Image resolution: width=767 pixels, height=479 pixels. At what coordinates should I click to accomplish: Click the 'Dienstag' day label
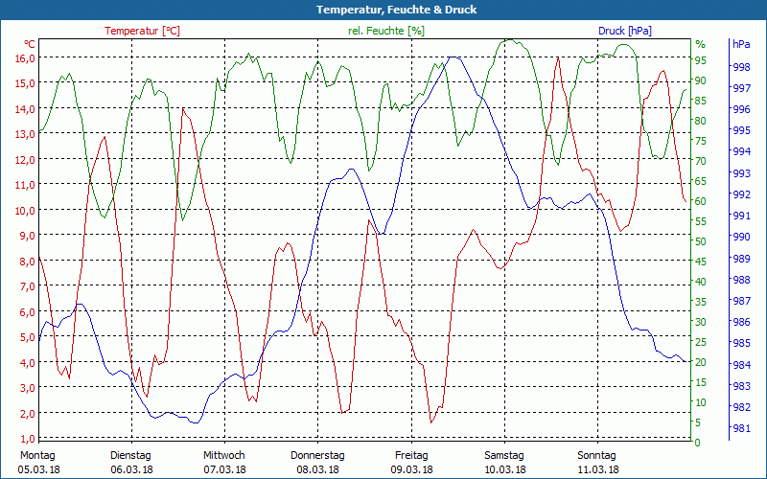pyautogui.click(x=130, y=456)
